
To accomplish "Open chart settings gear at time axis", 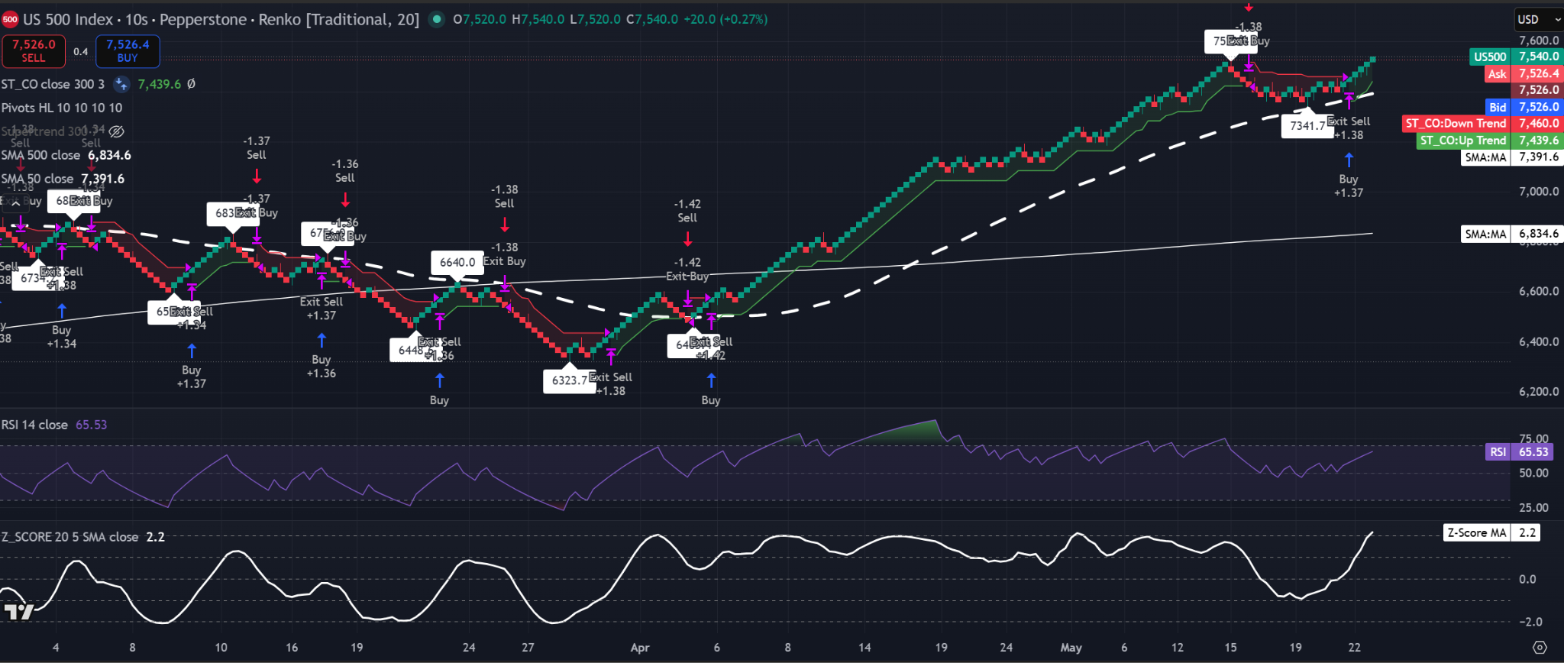I will 1540,648.
